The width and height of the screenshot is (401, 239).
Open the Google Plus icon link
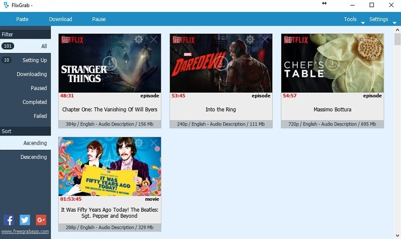[x=41, y=220]
